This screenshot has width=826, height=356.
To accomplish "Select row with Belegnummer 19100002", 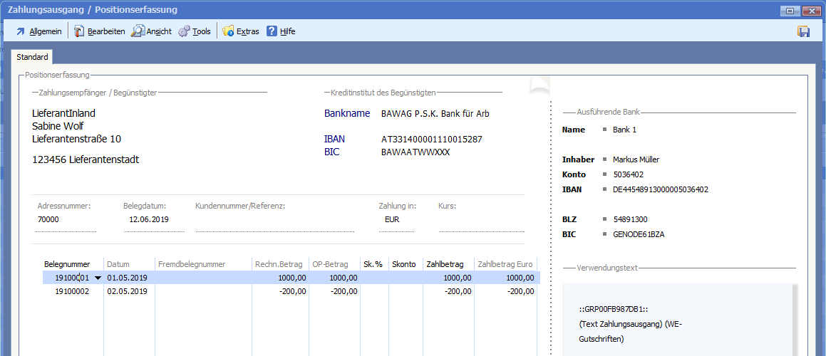I will (x=73, y=291).
